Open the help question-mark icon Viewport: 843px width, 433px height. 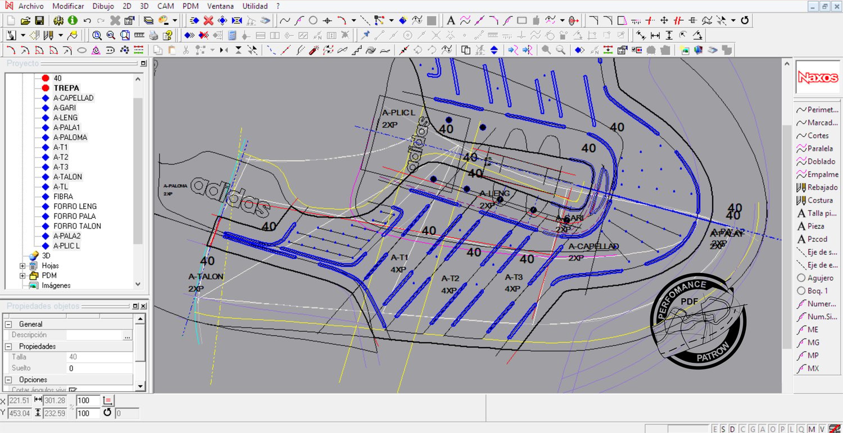tap(167, 35)
